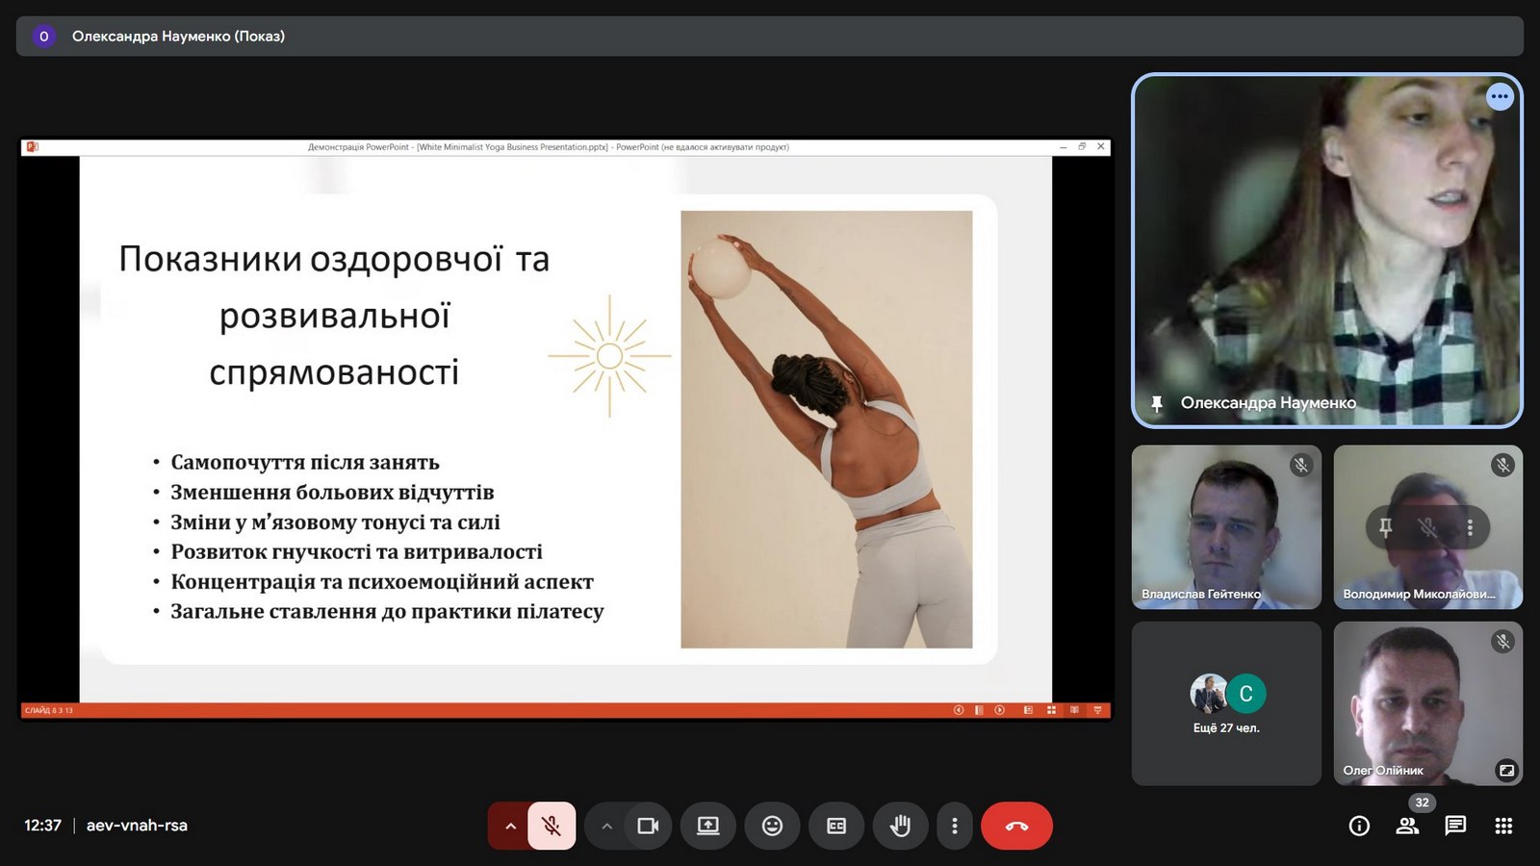1540x866 pixels.
Task: Click Владислав Гейтенко's video tile
Action: click(x=1226, y=526)
